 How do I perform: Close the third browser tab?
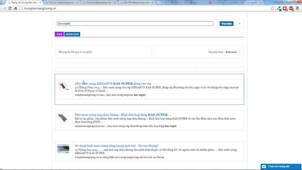[115, 3]
